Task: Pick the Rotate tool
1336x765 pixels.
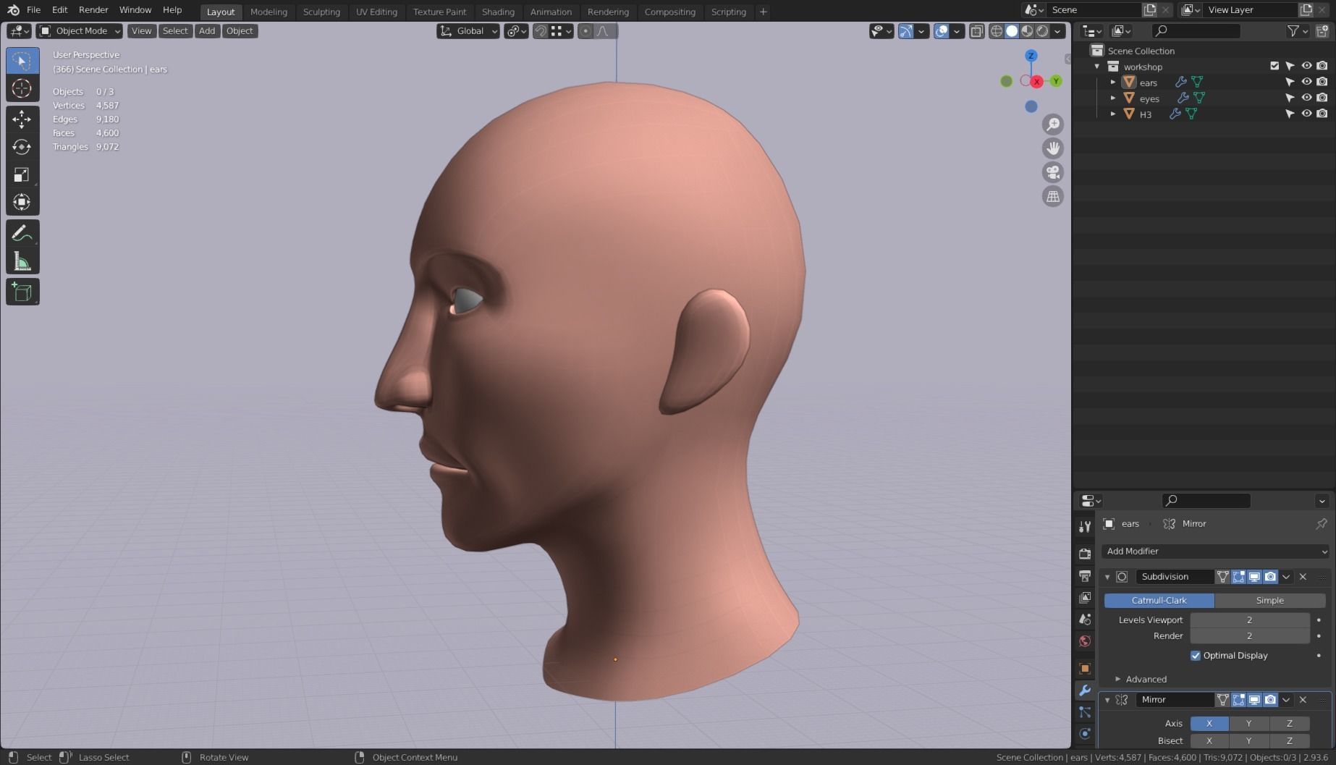Action: 22,147
